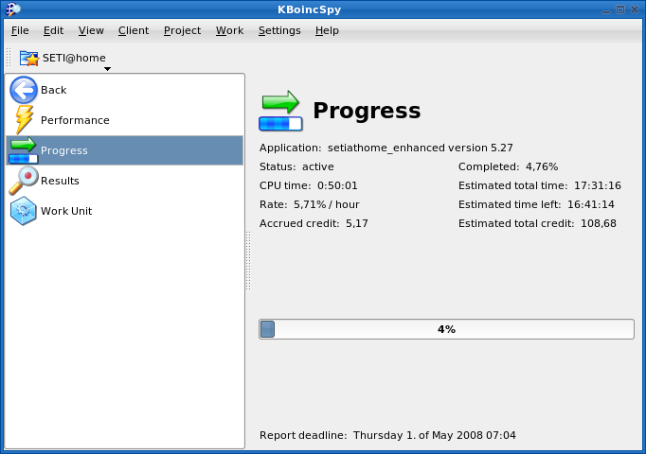Click the Performance lightning bolt icon
This screenshot has height=454, width=646.
24,120
